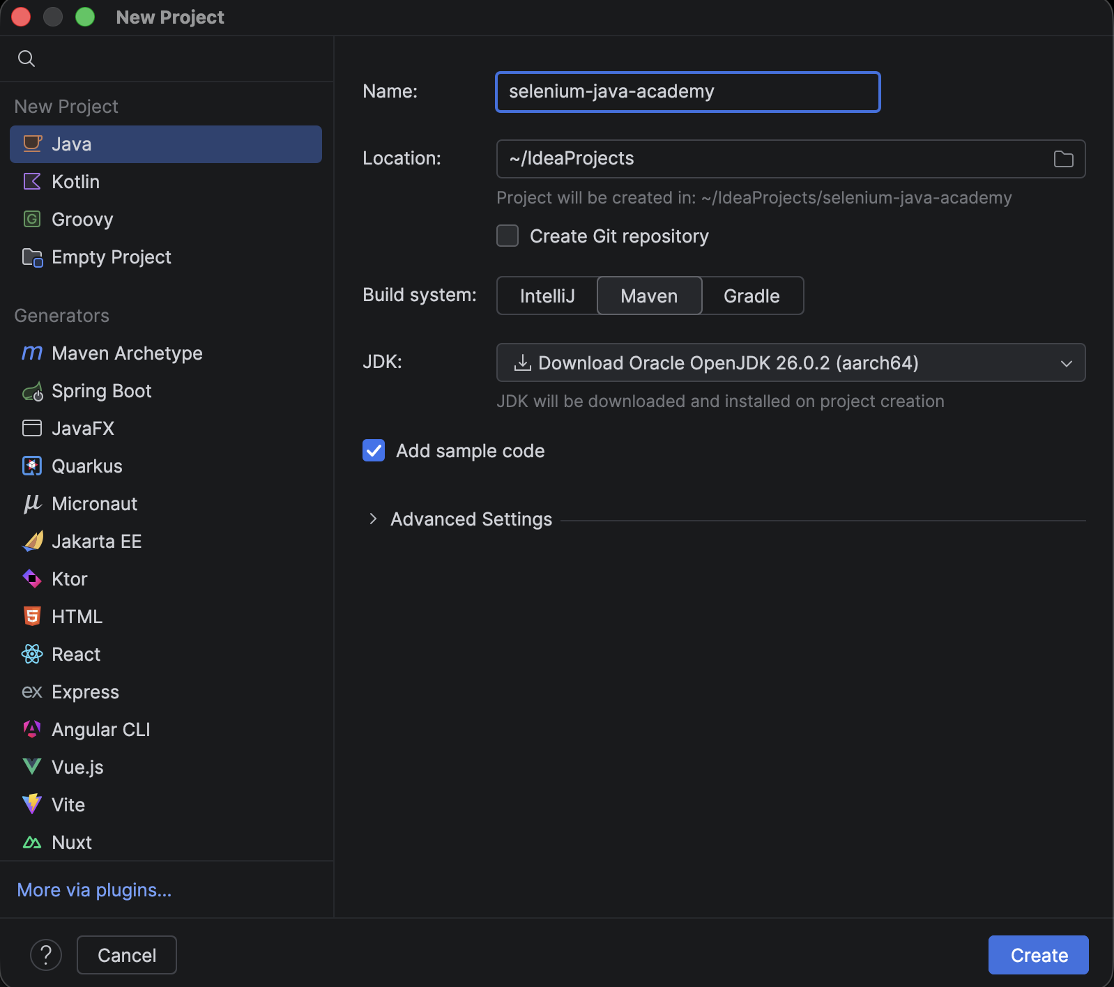Screen dimensions: 1114x987
Task: Open help with the question mark icon
Action: pyautogui.click(x=46, y=955)
